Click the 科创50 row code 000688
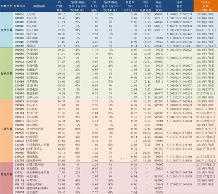The image size is (218, 194). pos(19,46)
